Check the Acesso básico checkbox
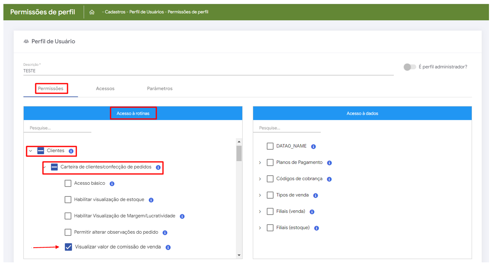Viewport: 492px width, 268px height. tap(68, 183)
